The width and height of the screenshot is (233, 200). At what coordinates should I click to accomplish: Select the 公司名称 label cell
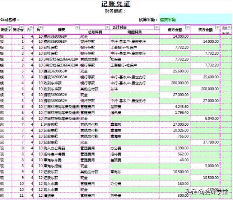click(9, 20)
